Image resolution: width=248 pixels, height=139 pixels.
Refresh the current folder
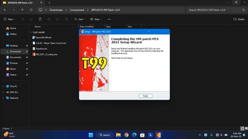[31, 10]
